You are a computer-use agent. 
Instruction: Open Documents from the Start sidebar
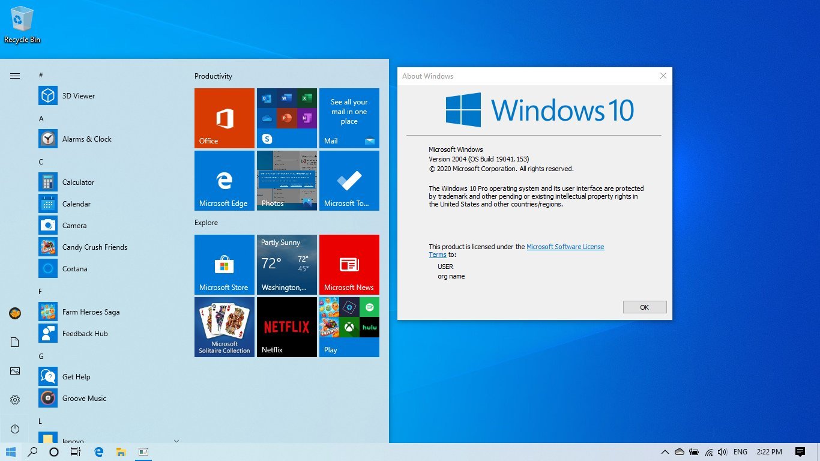(x=15, y=342)
